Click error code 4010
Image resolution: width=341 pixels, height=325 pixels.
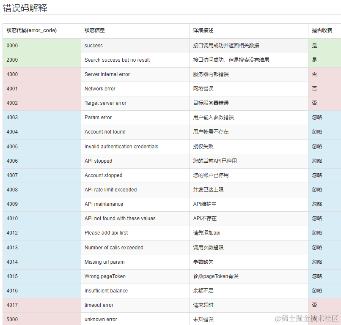12,218
